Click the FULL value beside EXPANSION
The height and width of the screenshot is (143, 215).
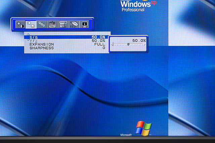(99, 44)
